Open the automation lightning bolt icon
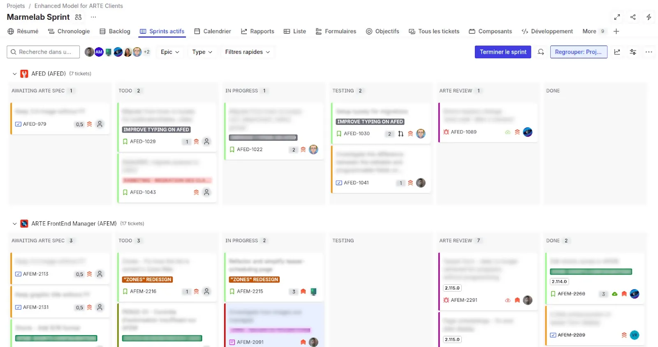The height and width of the screenshot is (347, 658). tap(649, 17)
